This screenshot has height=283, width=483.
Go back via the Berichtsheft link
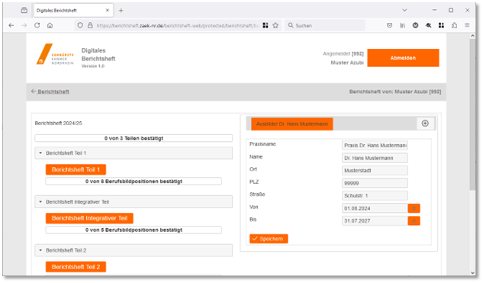coord(50,92)
